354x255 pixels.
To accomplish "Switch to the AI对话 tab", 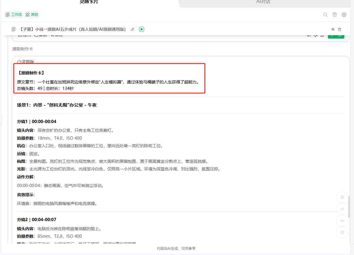I will (263, 2).
